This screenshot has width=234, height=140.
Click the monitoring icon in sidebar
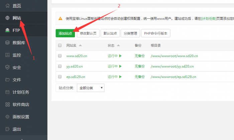tap(7, 55)
